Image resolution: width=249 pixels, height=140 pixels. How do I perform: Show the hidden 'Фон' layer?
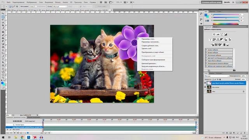pyautogui.click(x=205, y=91)
